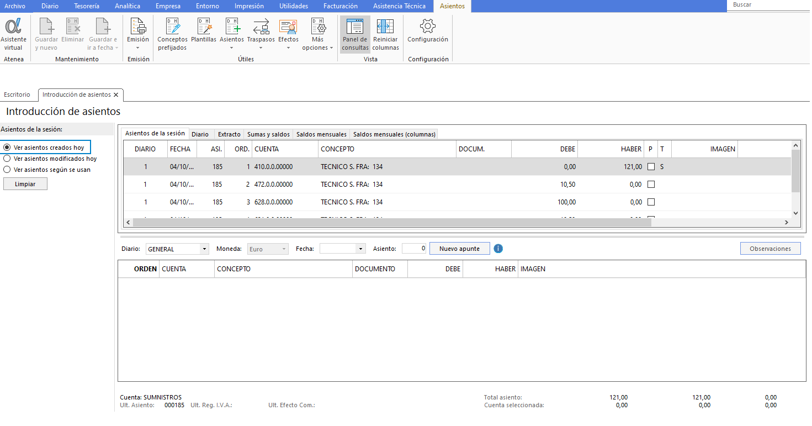Open the Asistente virtual Atenea icon
Screen dimensions: 812x426
[x=13, y=34]
